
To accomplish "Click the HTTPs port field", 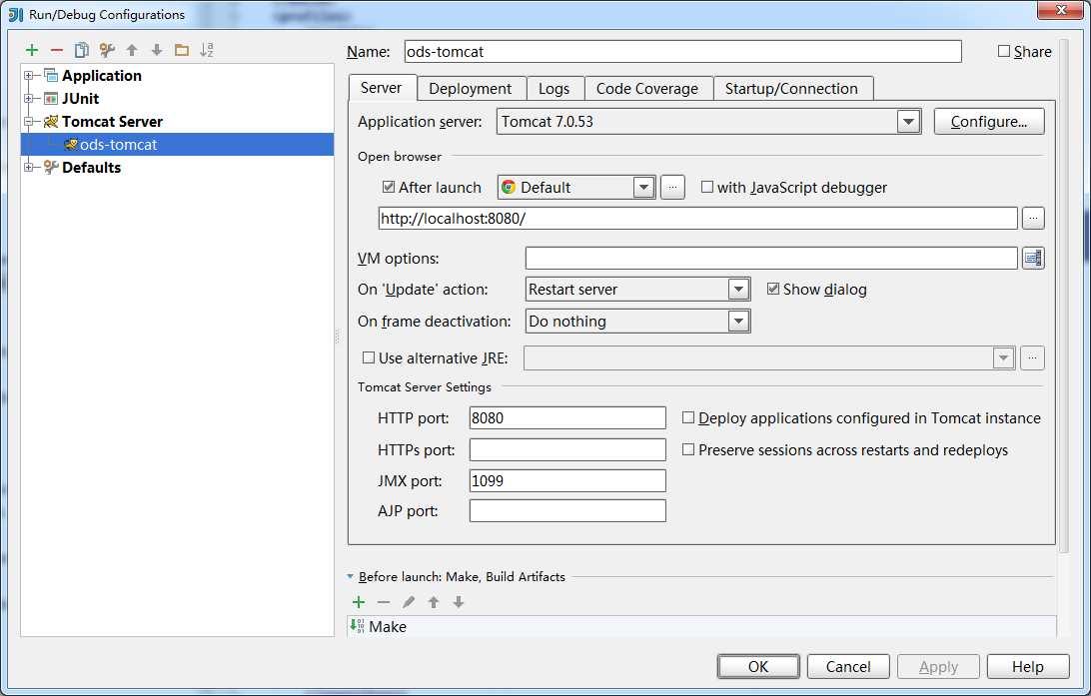I will [x=567, y=450].
